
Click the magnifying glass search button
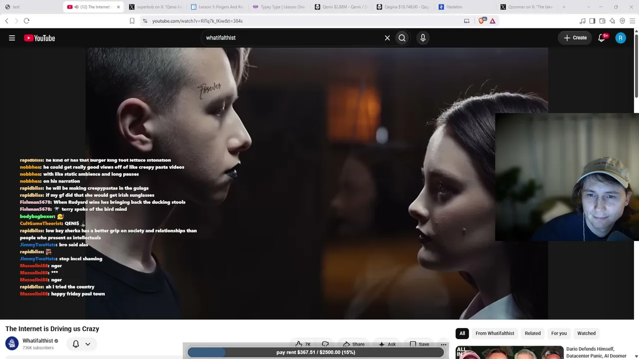(402, 38)
